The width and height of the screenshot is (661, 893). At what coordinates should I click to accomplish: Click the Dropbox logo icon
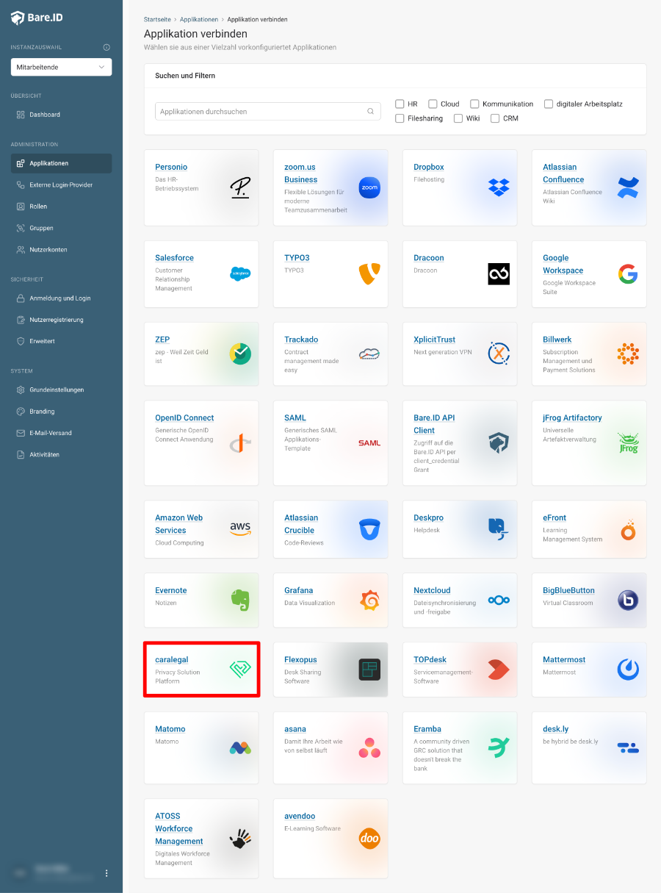coord(499,187)
